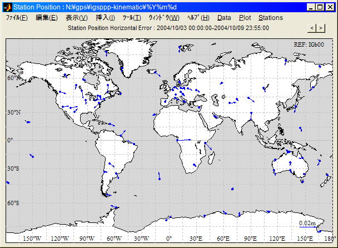
Task: Click the plot title 'Station Position Horizontal Error'
Action: (x=168, y=28)
